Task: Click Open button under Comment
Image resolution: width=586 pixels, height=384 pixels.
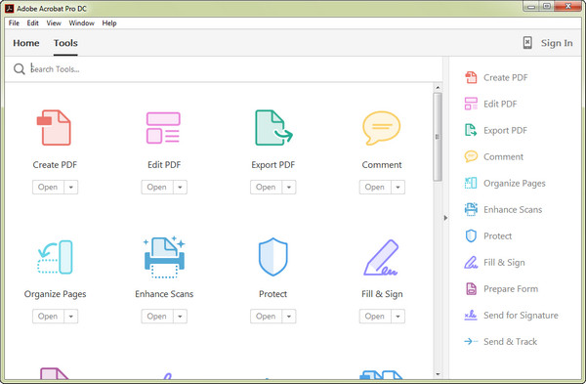Action: click(375, 187)
